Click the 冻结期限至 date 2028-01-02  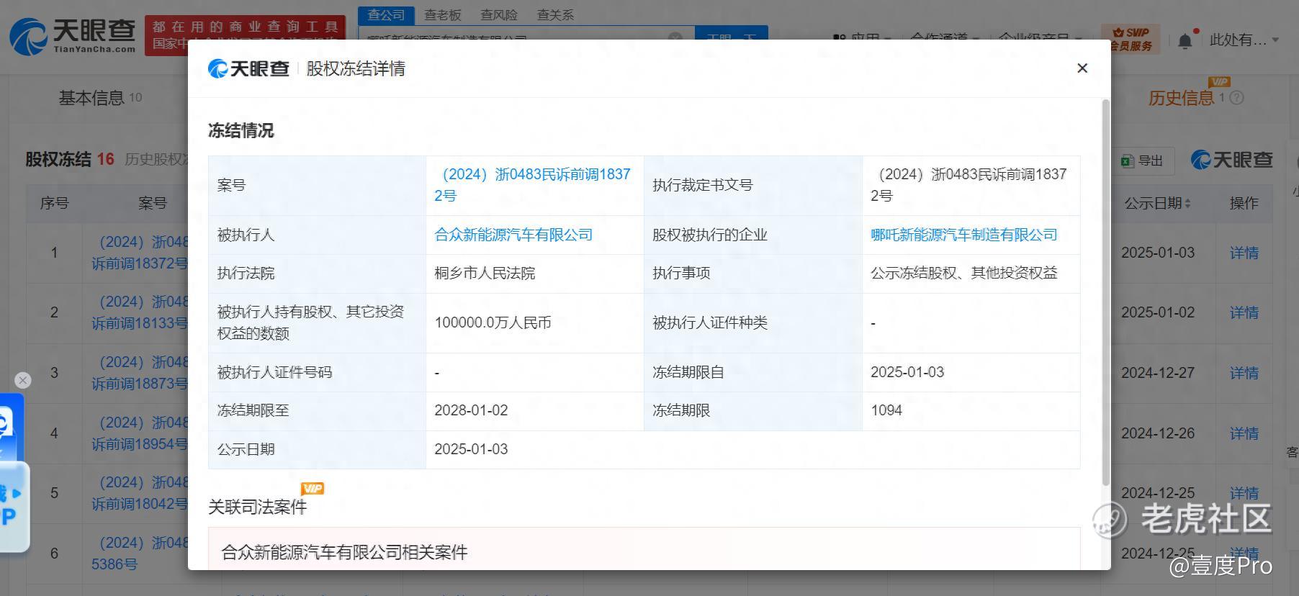pos(471,410)
